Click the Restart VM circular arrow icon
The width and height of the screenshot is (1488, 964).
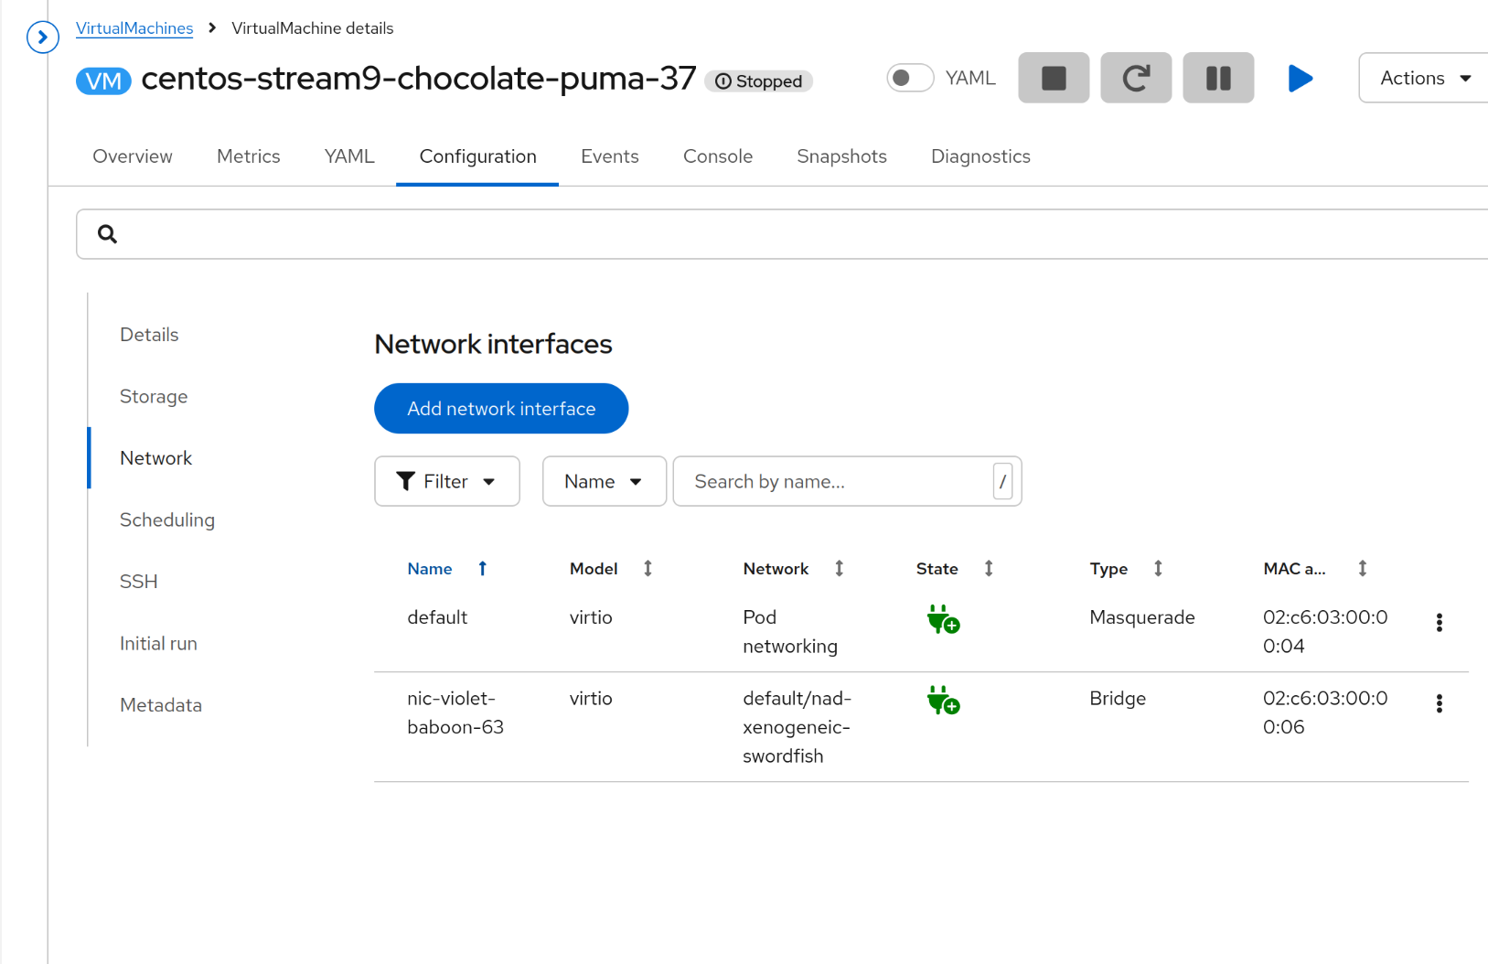click(1136, 78)
